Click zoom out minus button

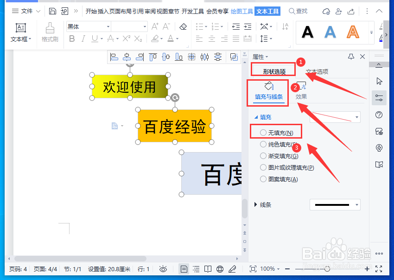(x=288, y=269)
